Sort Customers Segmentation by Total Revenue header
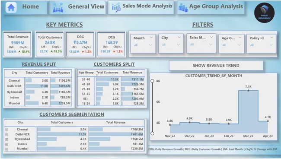The image size is (281, 159). click(115, 122)
